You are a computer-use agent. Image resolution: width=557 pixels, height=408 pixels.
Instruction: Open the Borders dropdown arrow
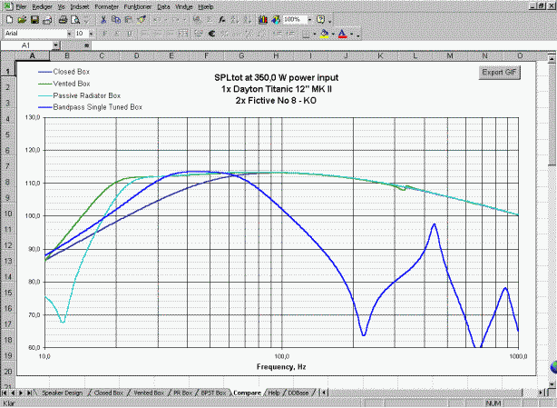click(315, 35)
